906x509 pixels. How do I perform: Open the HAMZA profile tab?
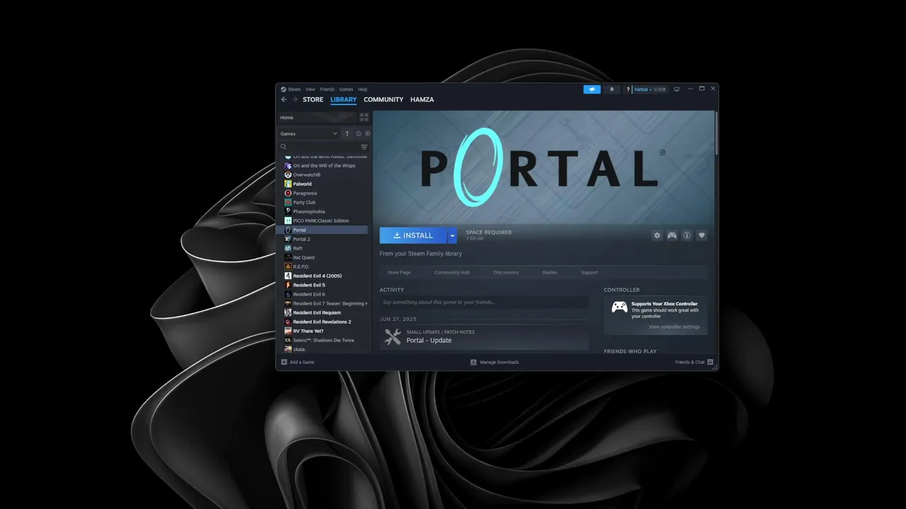[x=423, y=100]
